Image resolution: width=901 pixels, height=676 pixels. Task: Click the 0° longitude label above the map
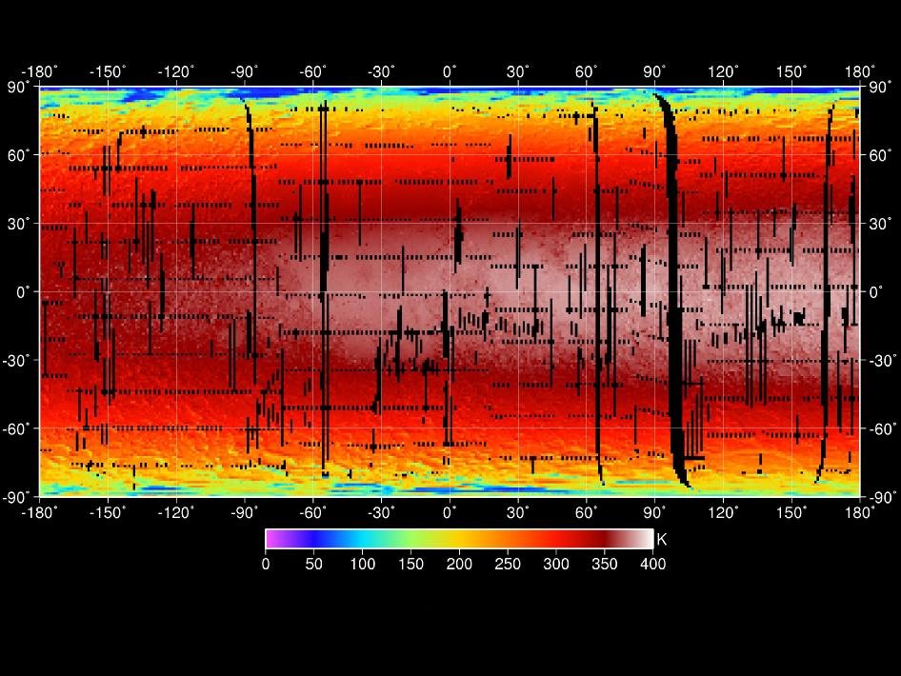(450, 71)
